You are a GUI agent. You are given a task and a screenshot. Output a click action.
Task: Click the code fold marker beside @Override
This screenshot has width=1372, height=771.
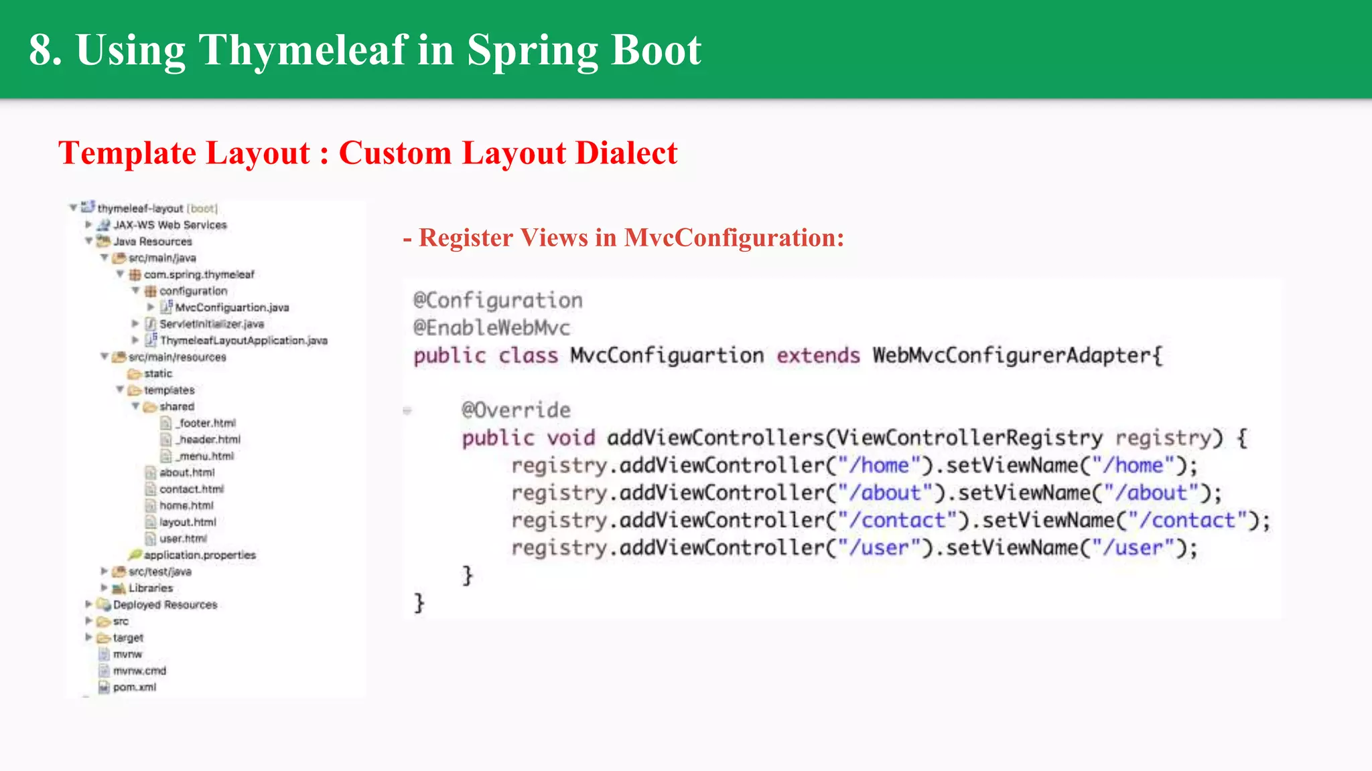407,410
